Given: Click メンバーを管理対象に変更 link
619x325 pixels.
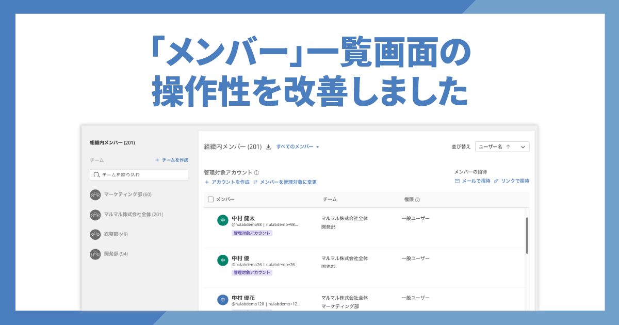Looking at the screenshot, I should point(285,182).
